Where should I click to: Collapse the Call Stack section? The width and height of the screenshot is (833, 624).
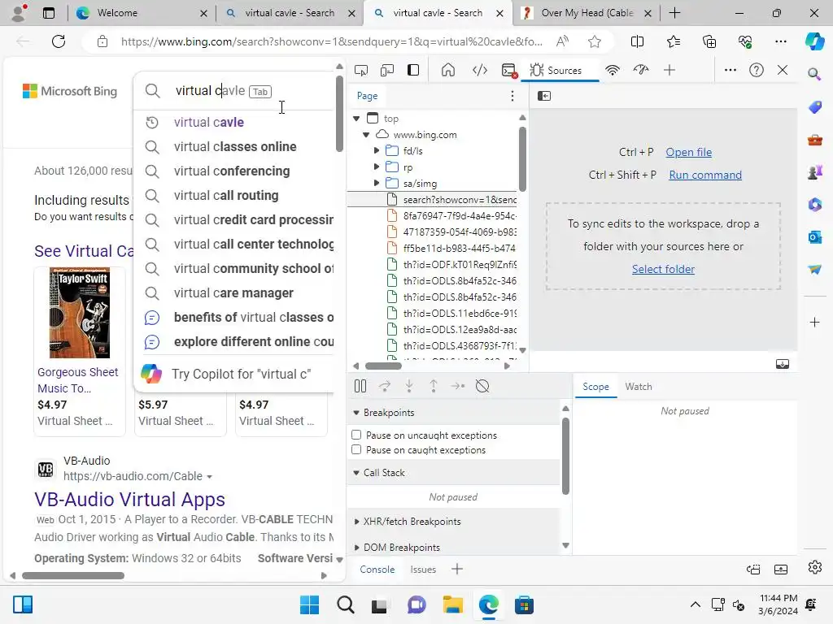point(356,472)
